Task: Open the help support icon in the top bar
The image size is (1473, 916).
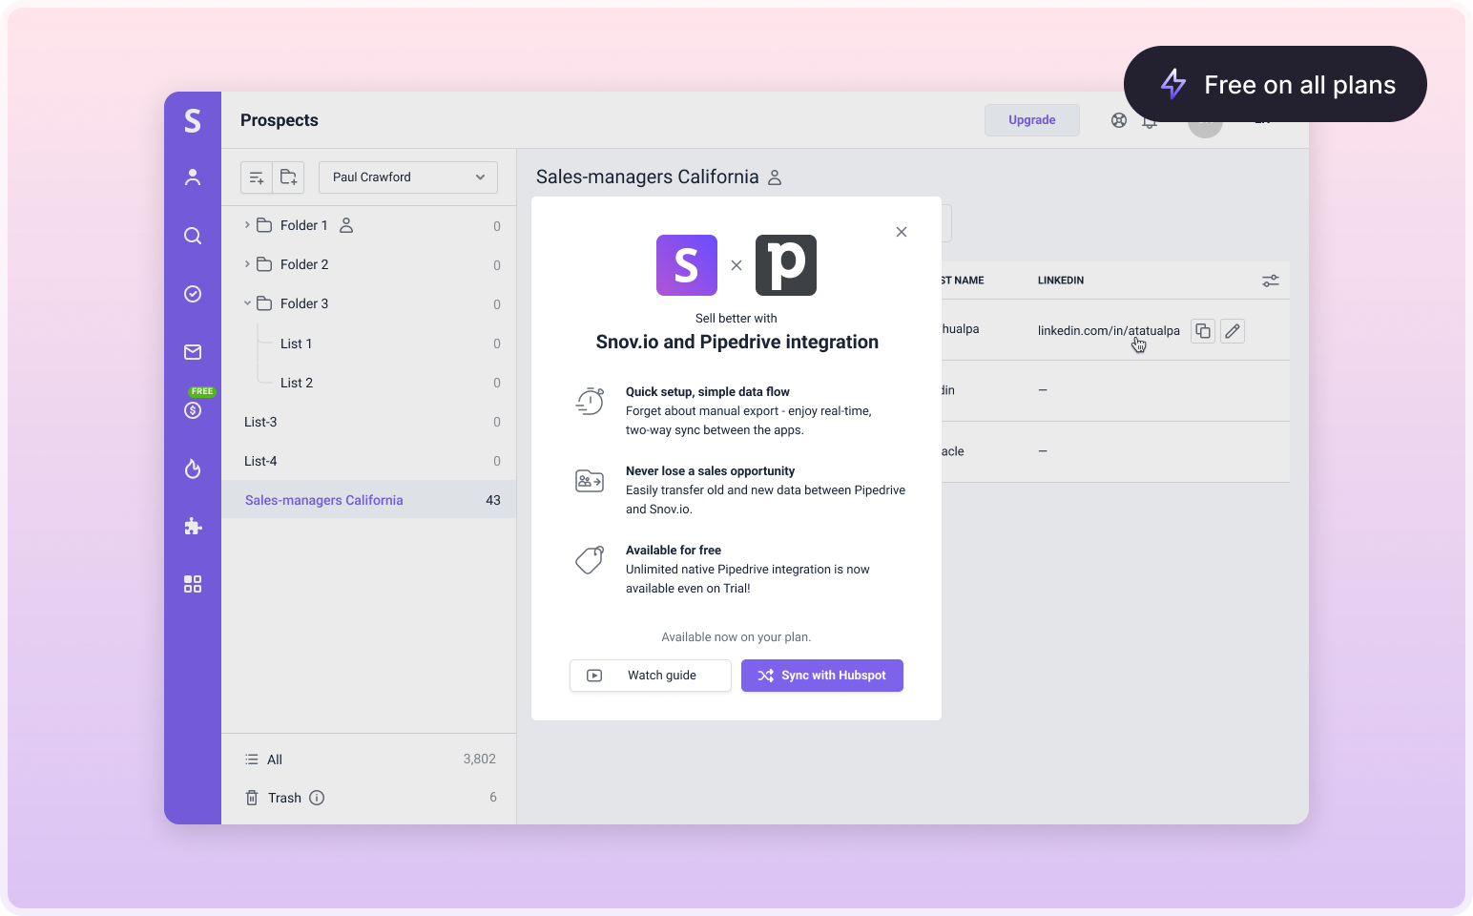Action: tap(1119, 119)
